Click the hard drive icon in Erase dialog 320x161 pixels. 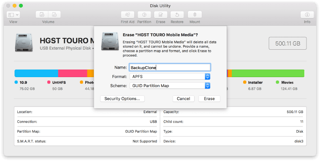pyautogui.click(x=110, y=41)
